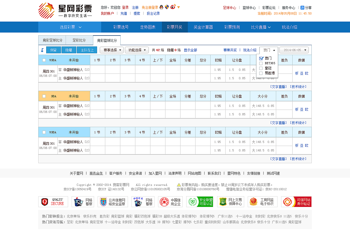The image size is (350, 246).
Task: Click the 保留 button
Action: click(54, 50)
